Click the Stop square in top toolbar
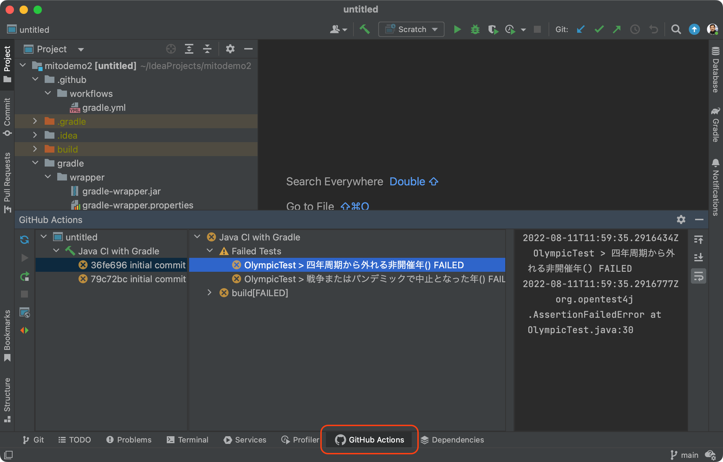The width and height of the screenshot is (723, 462). coord(537,29)
